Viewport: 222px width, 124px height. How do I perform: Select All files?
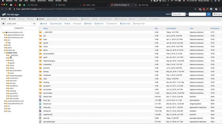tap(99, 24)
